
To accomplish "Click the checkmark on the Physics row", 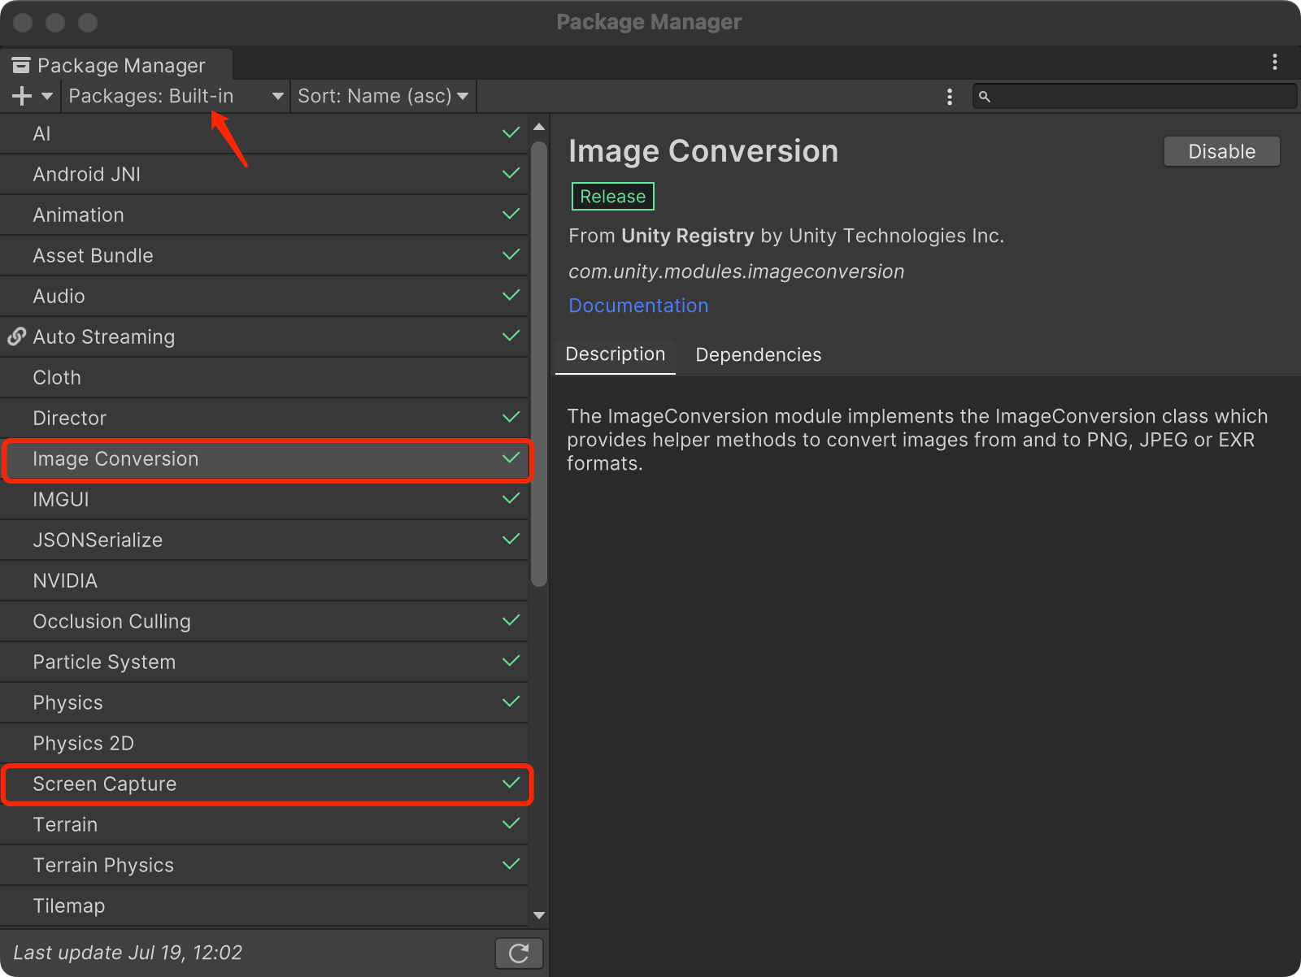I will 511,702.
